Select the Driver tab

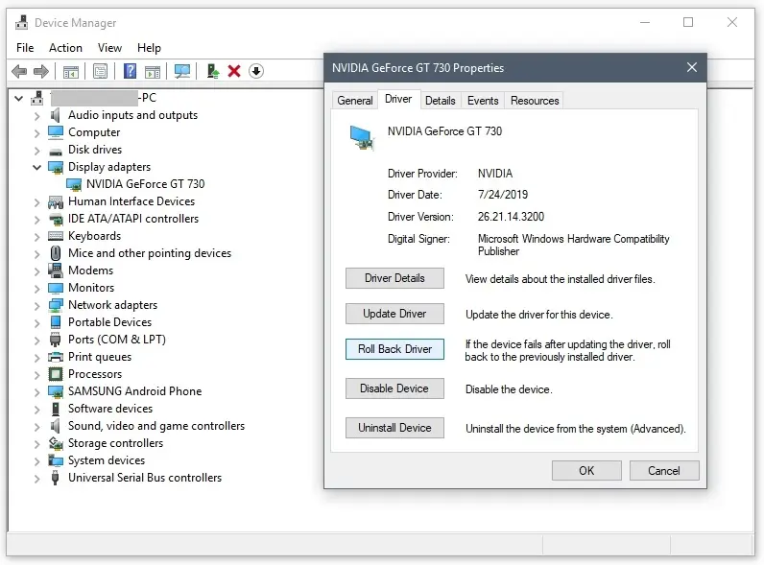coord(398,99)
